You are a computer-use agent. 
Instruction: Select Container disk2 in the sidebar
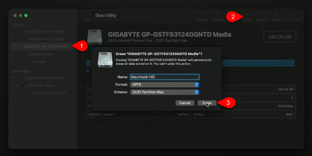click(41, 54)
